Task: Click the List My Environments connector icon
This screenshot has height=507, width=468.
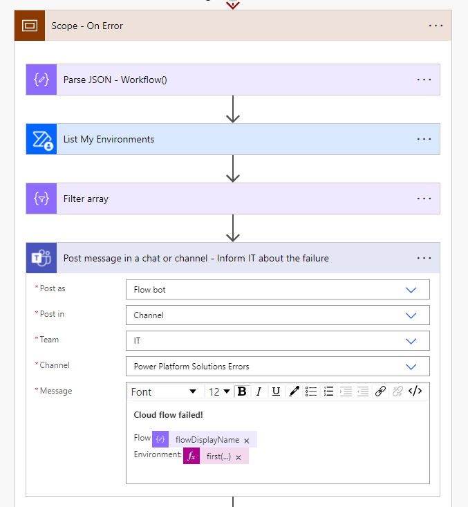Action: point(41,139)
